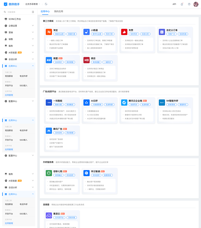The width and height of the screenshot is (201, 228).
Task: Open the 祥云智通 app icon
Action: (86, 173)
